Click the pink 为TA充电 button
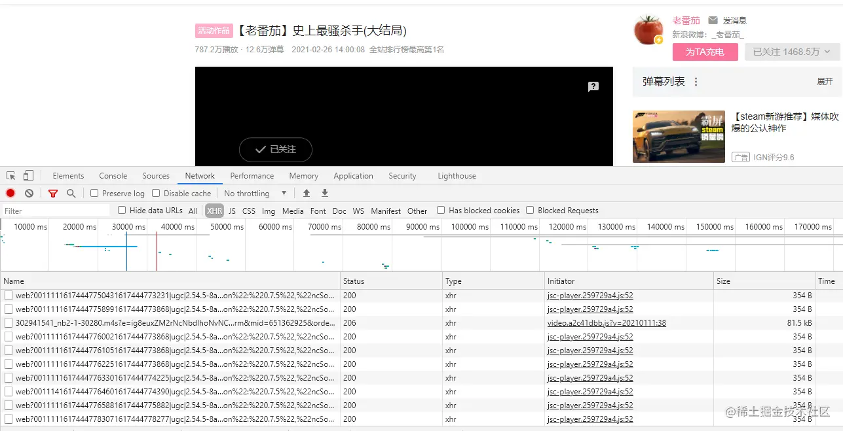843x431 pixels. pos(705,52)
